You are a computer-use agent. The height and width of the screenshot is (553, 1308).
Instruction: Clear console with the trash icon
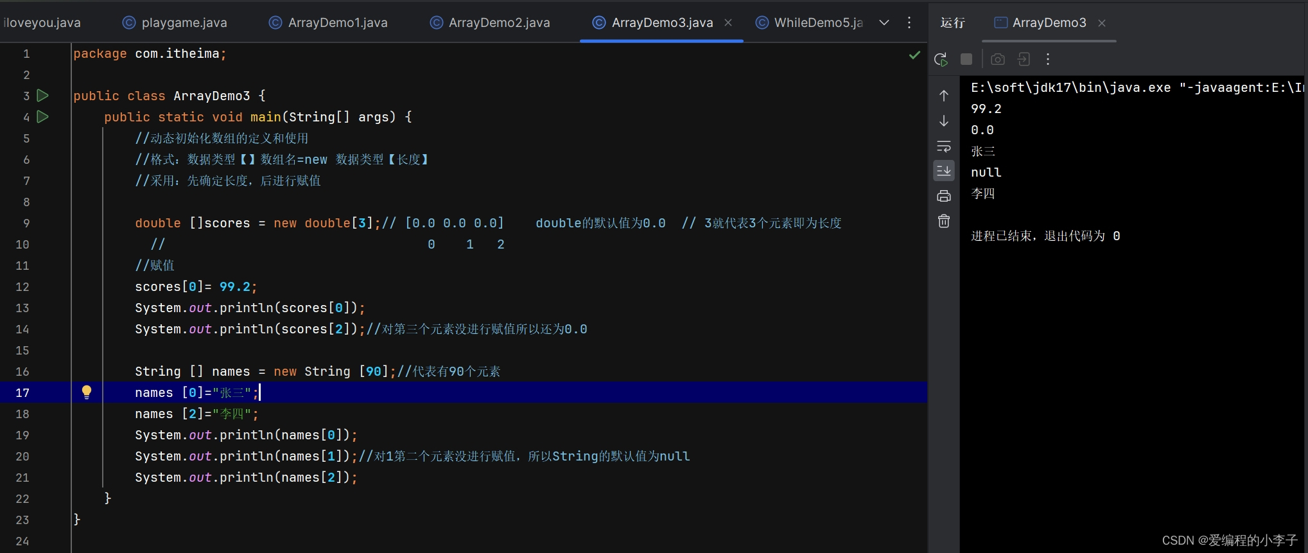coord(944,222)
